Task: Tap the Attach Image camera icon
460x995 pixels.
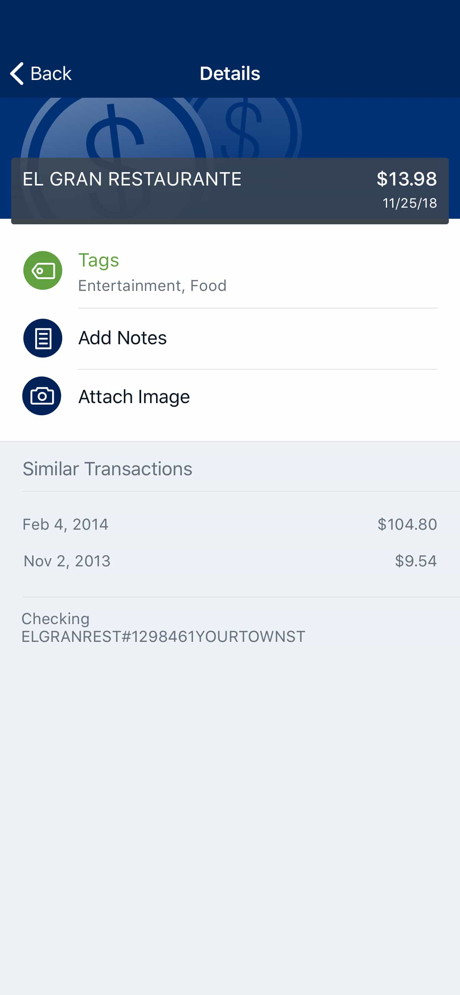Action: [42, 396]
